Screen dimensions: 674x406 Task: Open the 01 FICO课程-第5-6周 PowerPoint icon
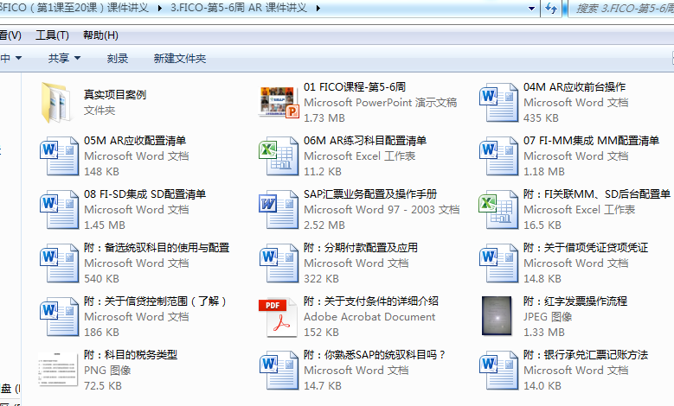click(x=279, y=102)
